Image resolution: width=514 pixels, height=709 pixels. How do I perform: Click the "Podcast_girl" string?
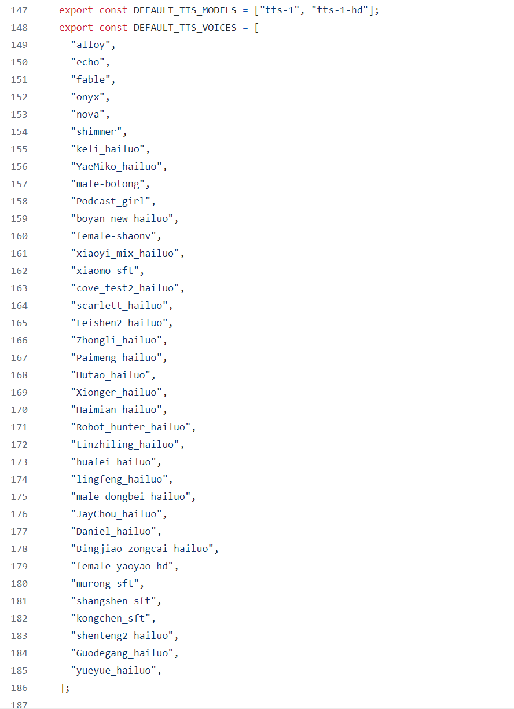click(x=112, y=202)
